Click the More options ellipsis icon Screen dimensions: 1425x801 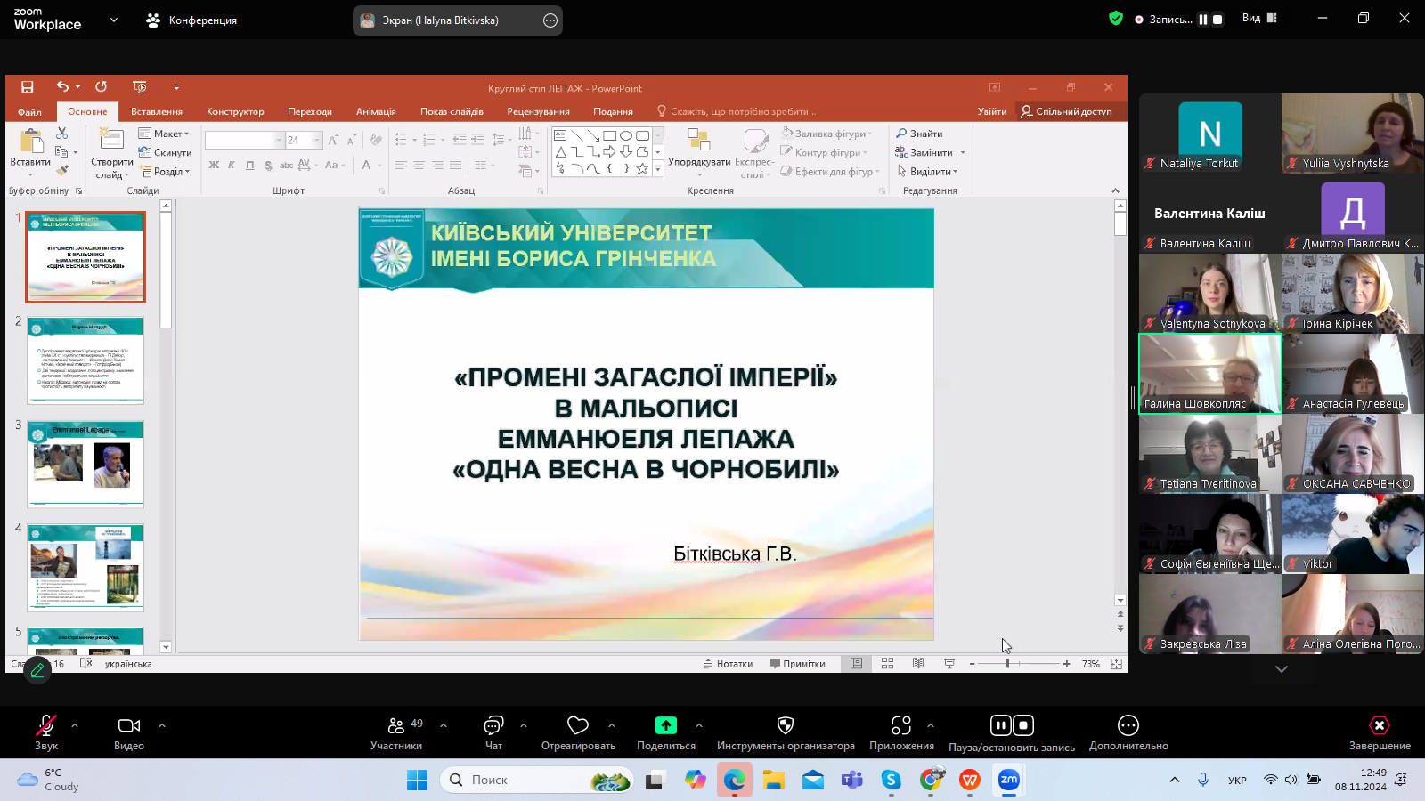point(1128,726)
